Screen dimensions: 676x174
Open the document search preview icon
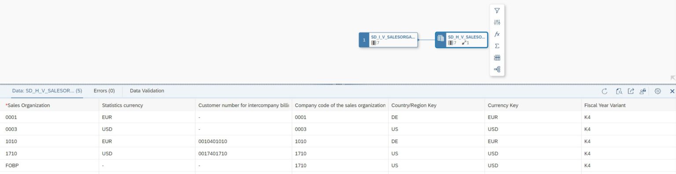[619, 91]
